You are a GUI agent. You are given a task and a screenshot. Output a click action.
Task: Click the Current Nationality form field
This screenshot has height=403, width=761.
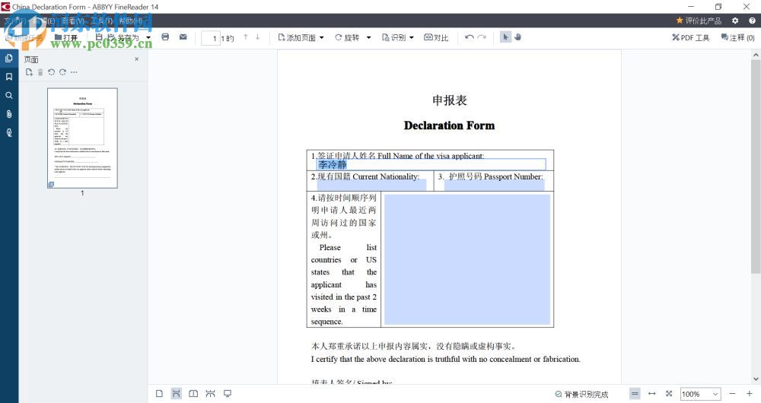(372, 185)
